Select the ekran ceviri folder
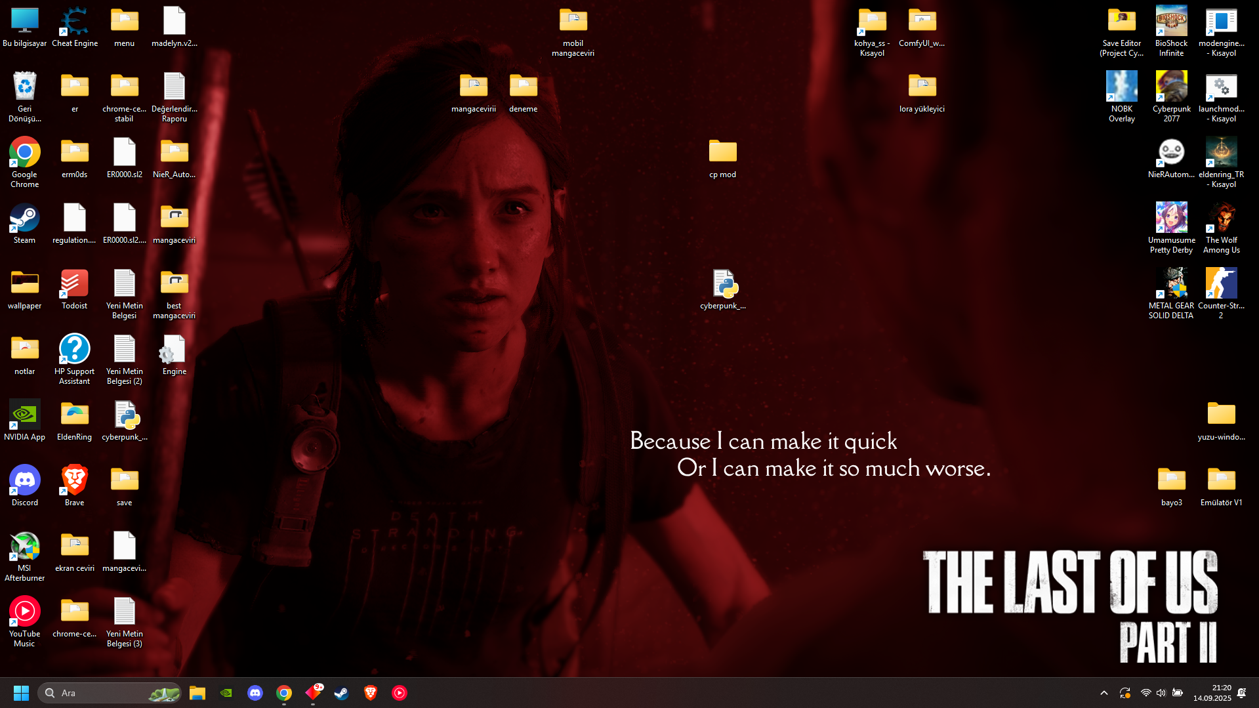This screenshot has width=1259, height=708. tap(75, 552)
